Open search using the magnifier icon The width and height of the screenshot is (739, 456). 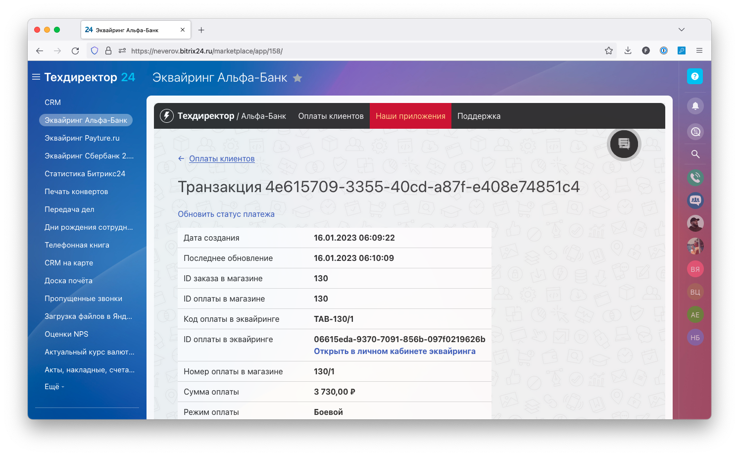pos(695,154)
